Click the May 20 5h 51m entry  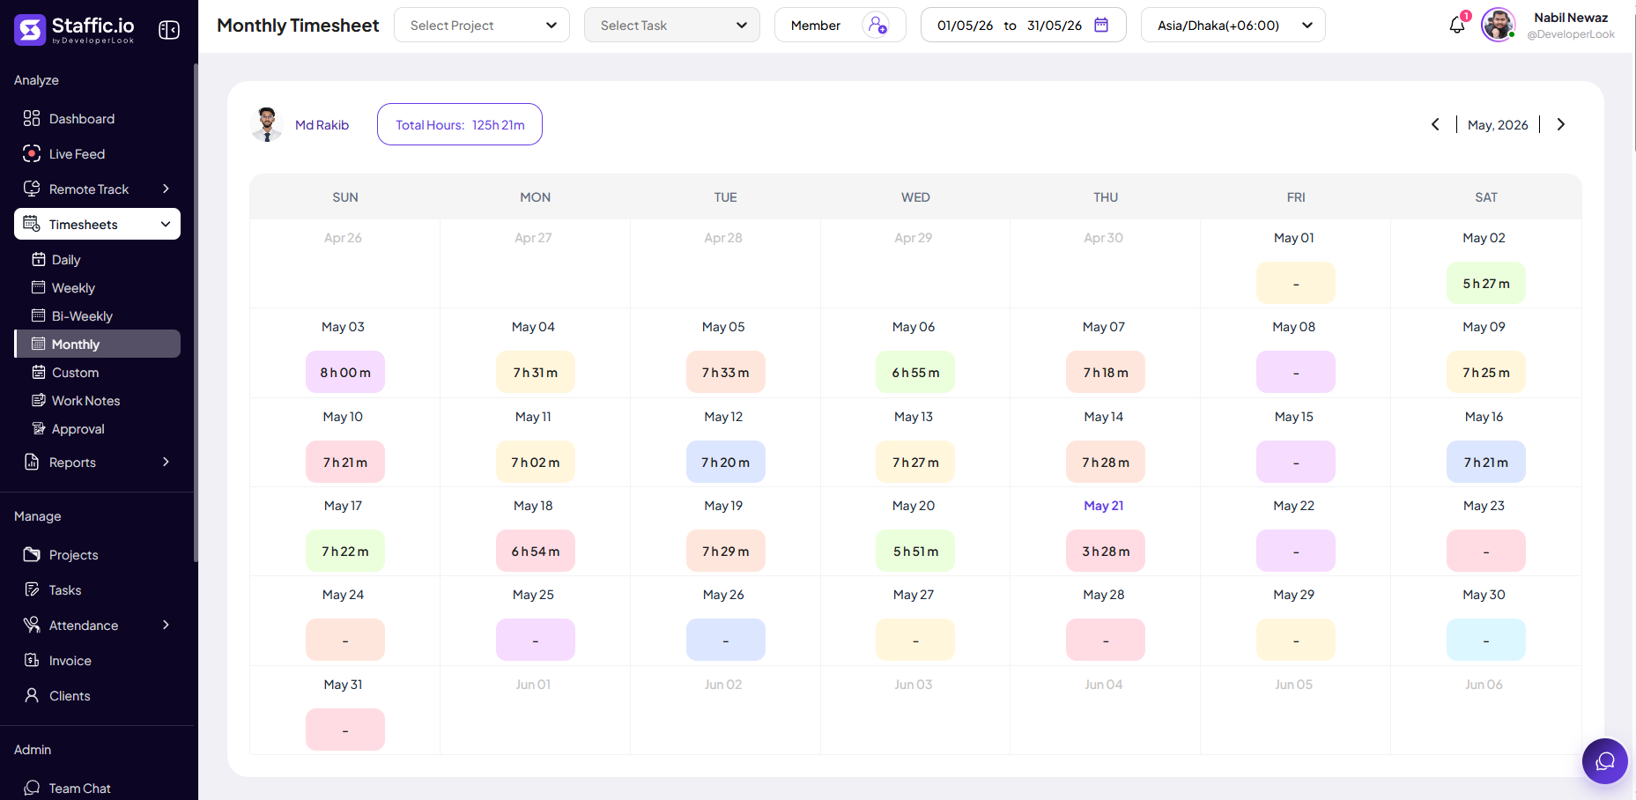pyautogui.click(x=915, y=551)
